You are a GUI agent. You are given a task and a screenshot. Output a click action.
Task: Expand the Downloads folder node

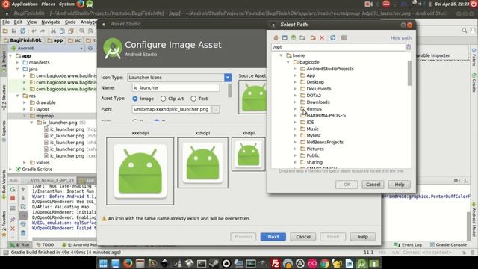[295, 102]
